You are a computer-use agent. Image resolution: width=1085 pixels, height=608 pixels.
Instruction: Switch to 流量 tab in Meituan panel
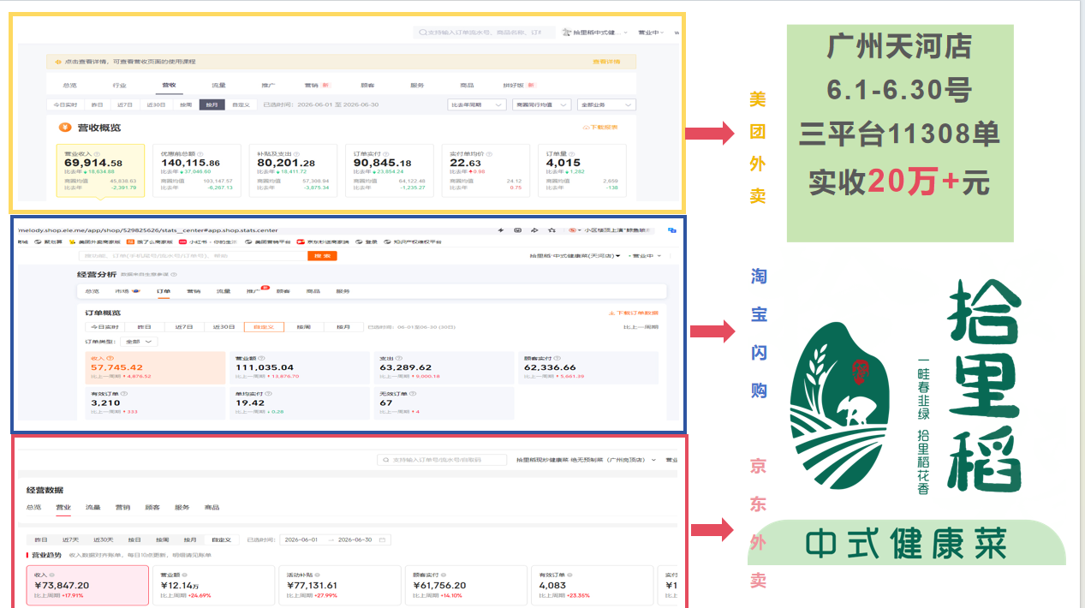218,86
